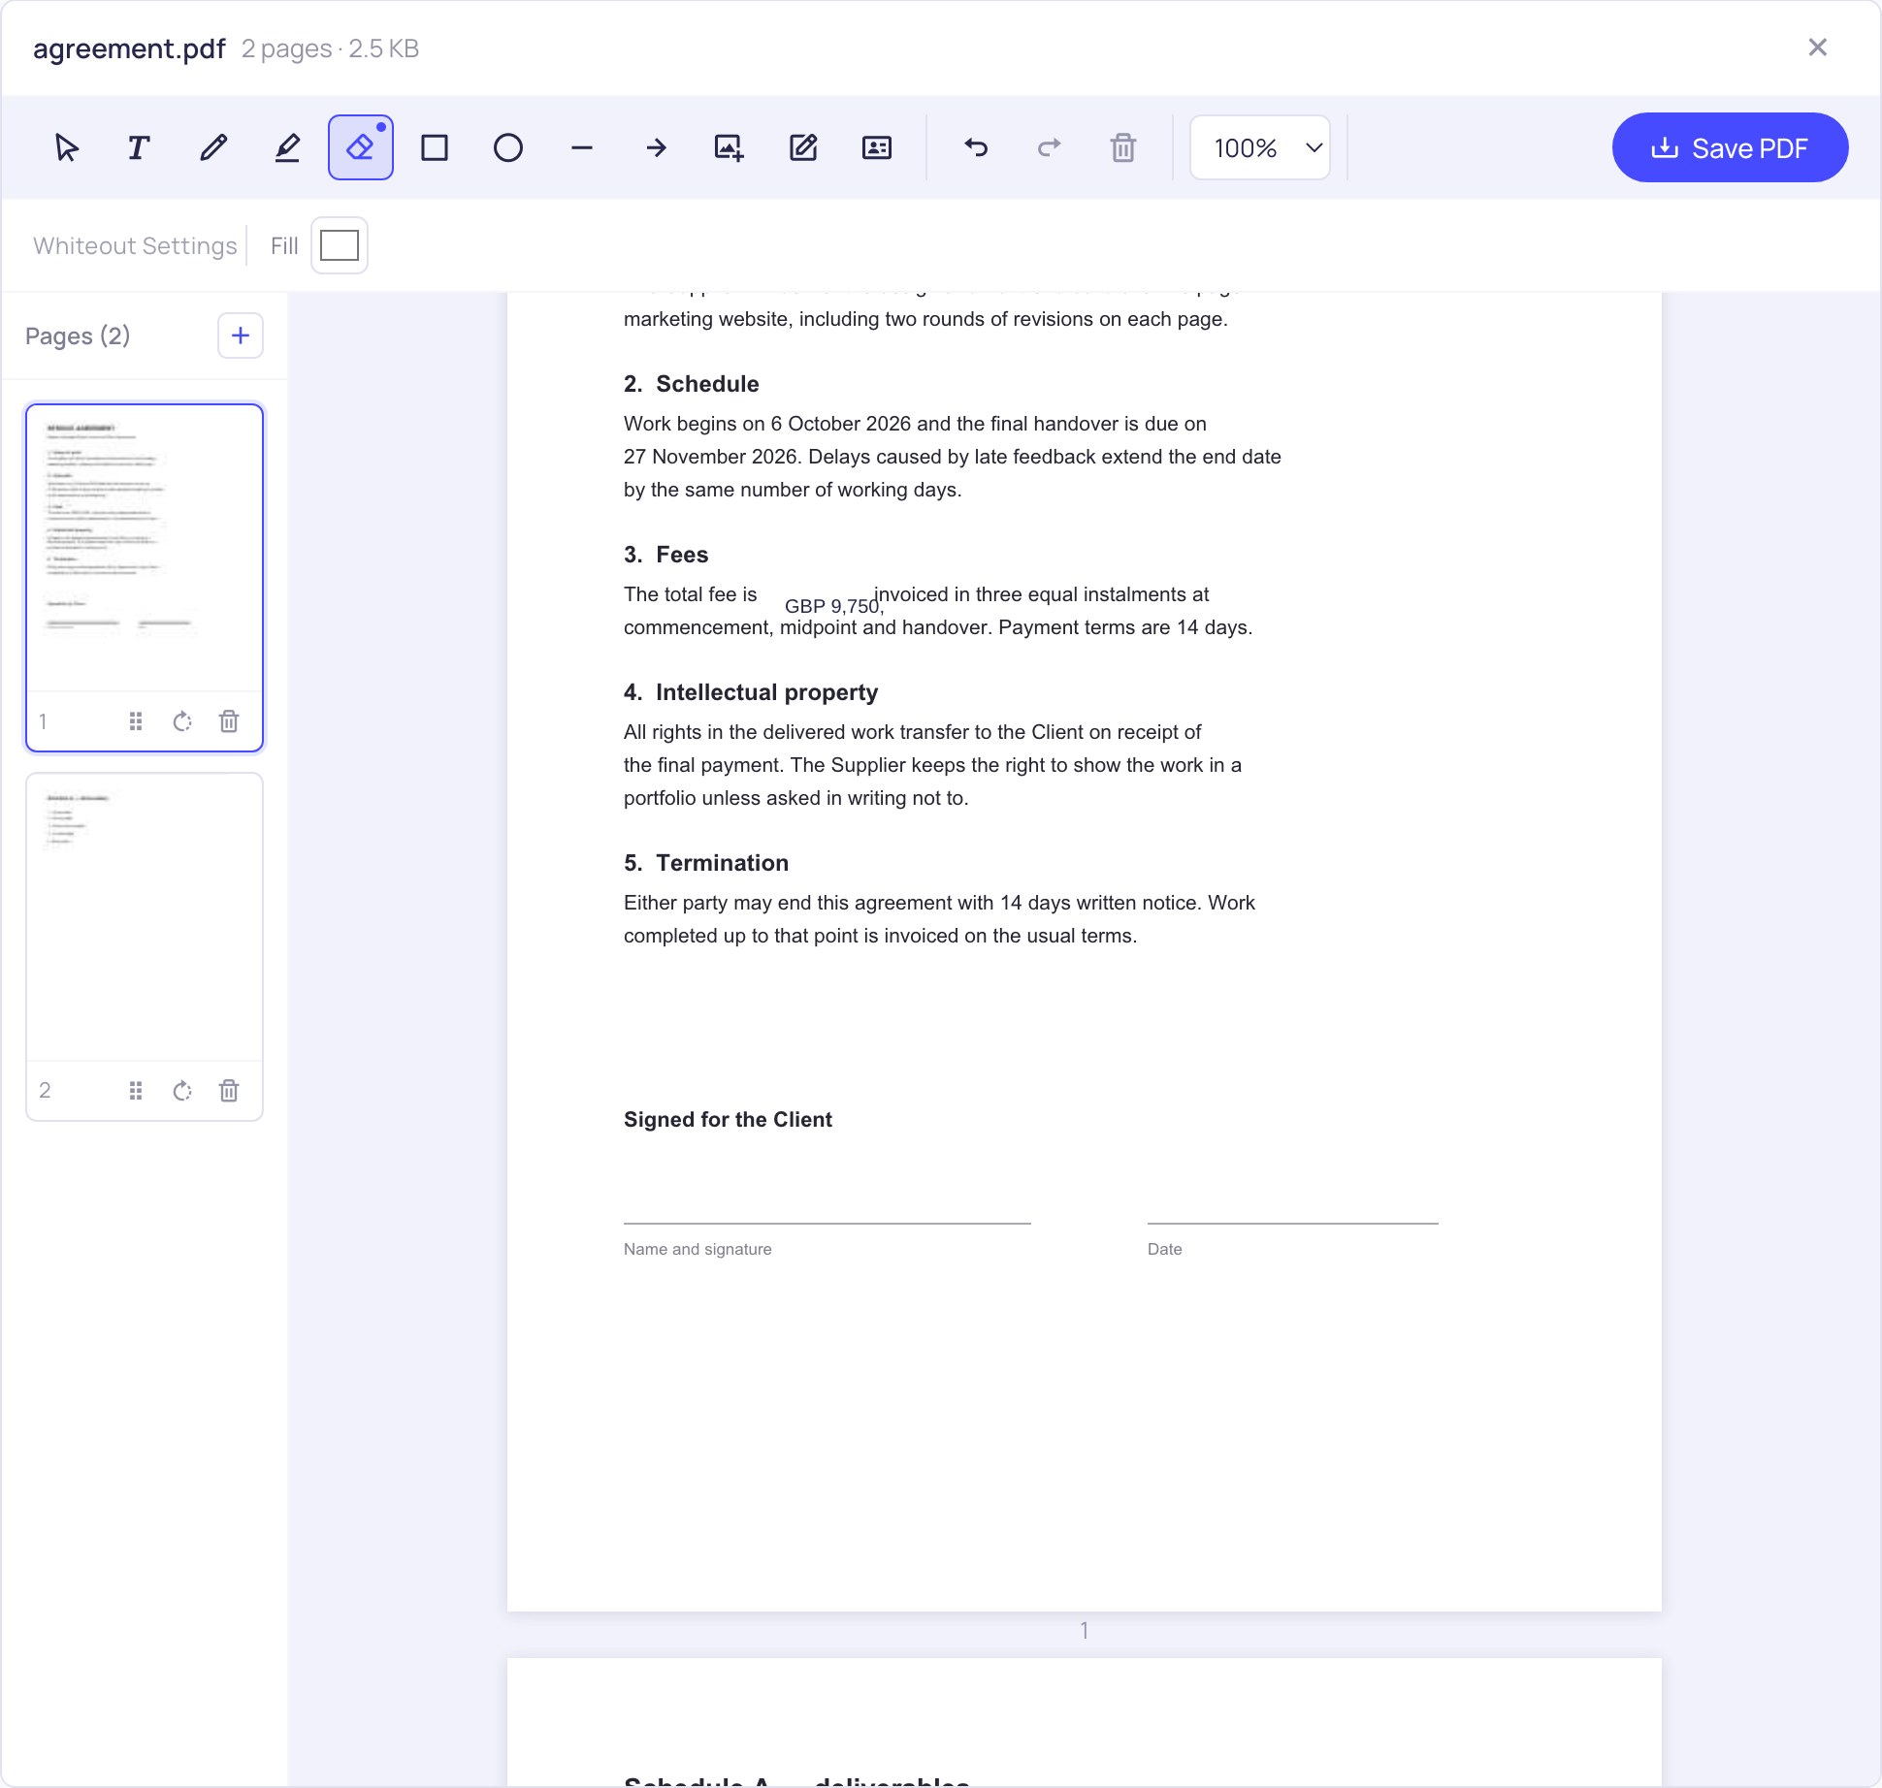Select the Highlighter tool
Image resolution: width=1882 pixels, height=1788 pixels.
pyautogui.click(x=287, y=147)
